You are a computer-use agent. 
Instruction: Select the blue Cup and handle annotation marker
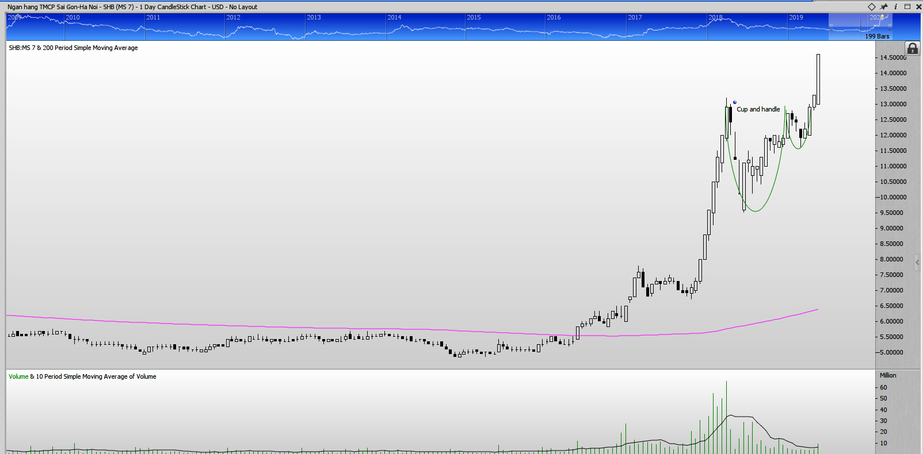[735, 102]
